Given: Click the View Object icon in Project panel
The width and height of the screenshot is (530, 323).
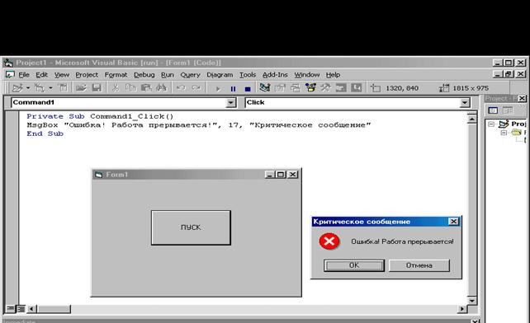Looking at the screenshot, I should point(508,110).
